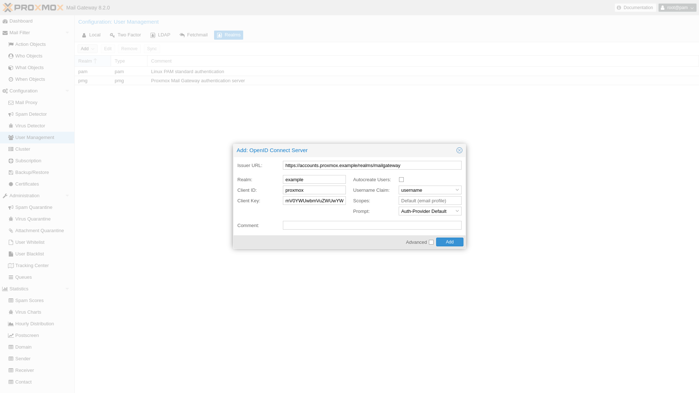Click the Backup/Restore floppy disk icon

point(11,172)
